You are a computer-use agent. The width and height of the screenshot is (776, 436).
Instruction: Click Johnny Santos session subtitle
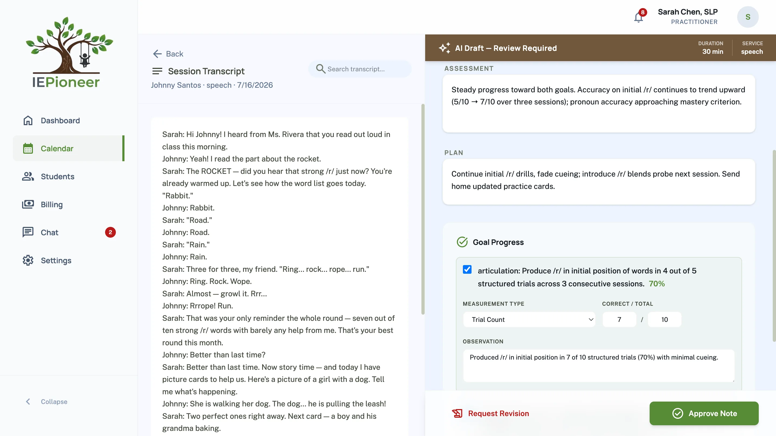(x=212, y=85)
